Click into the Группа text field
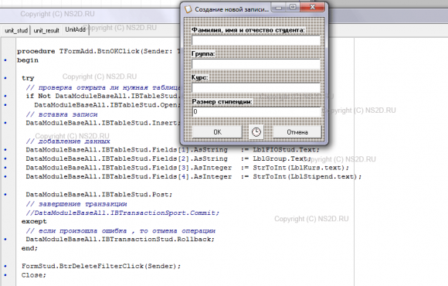The image size is (448, 286). click(256, 64)
